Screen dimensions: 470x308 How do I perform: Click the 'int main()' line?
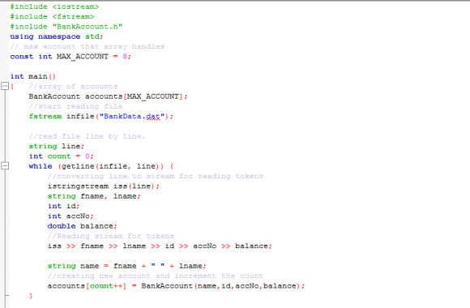click(x=33, y=76)
